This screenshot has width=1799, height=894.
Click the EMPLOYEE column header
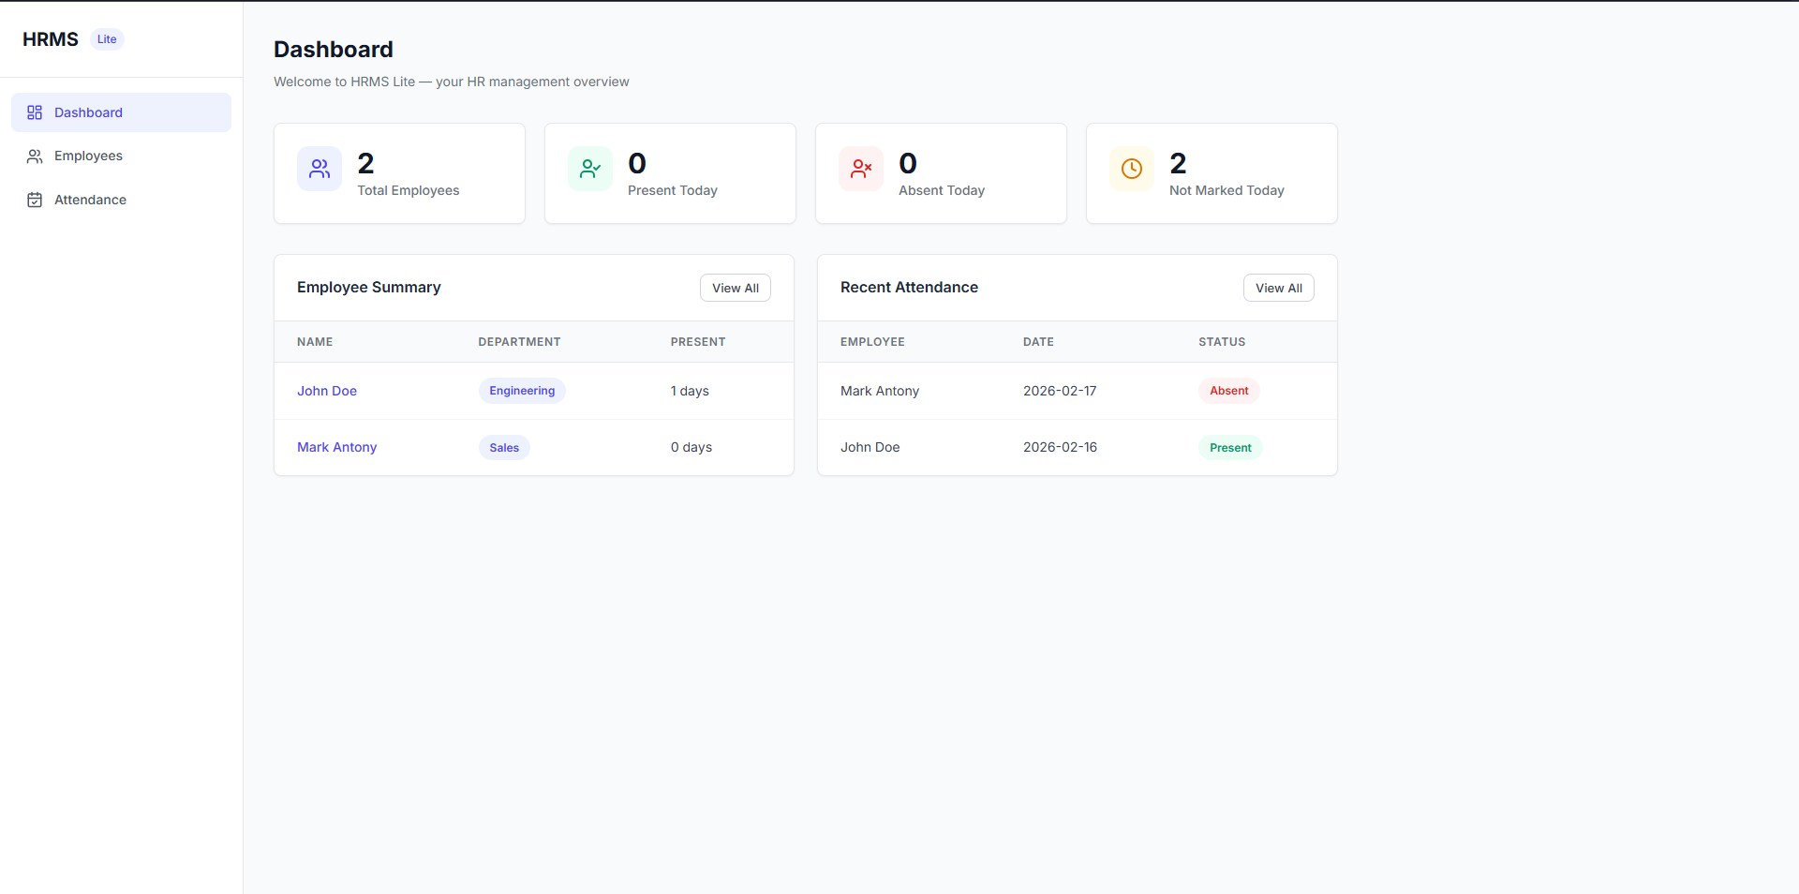click(872, 342)
